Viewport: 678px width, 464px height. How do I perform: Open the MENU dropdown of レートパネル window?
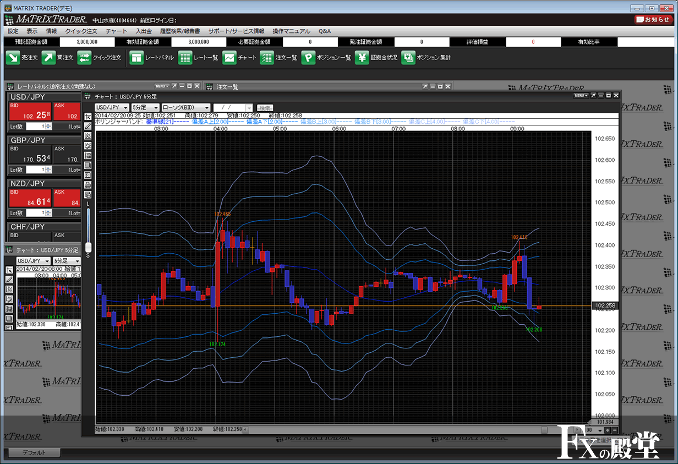pyautogui.click(x=162, y=86)
